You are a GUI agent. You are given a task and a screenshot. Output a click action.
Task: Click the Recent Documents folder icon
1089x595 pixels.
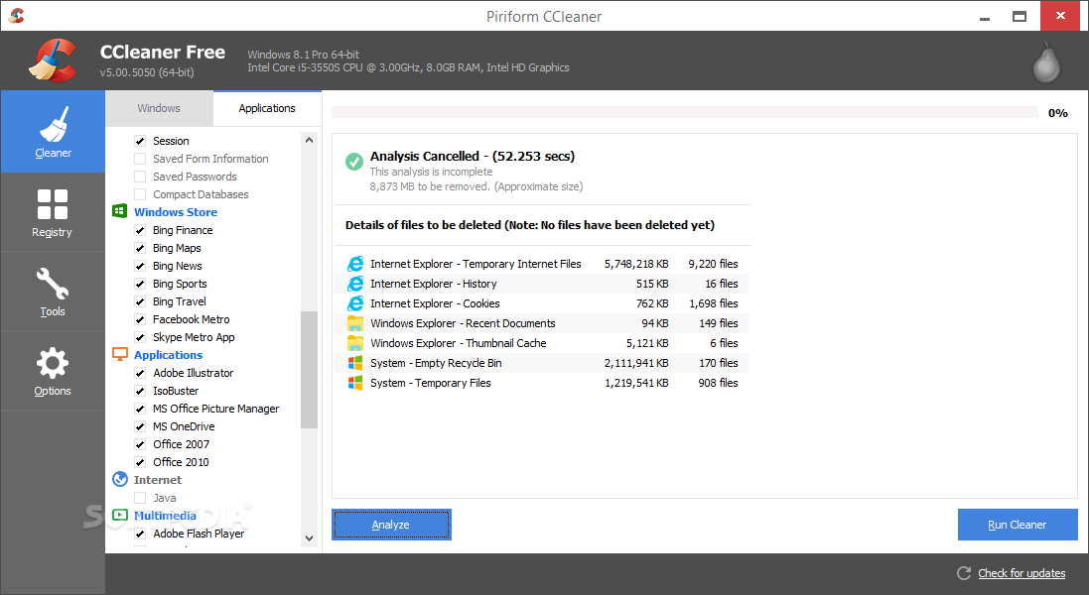(x=355, y=323)
